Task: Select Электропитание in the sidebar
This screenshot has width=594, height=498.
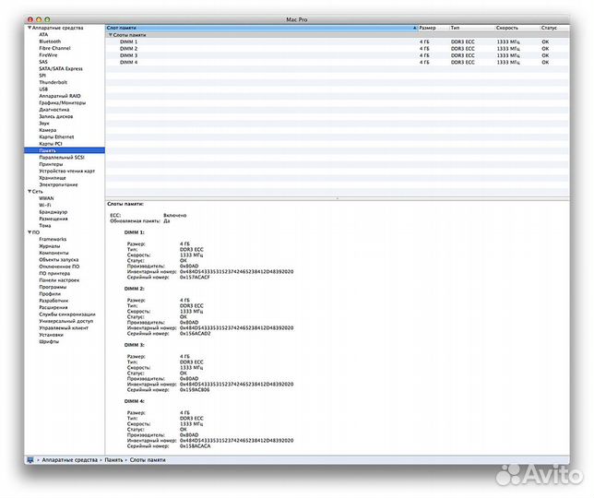Action: coord(58,184)
